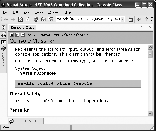Click the Forward arrow in toolbar
Screen dimensions: 156x131
pyautogui.click(x=13, y=19)
